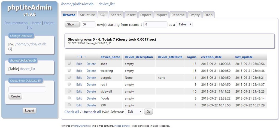279x128 pixels.
Task: Click the Check All link
Action: pyautogui.click(x=72, y=112)
